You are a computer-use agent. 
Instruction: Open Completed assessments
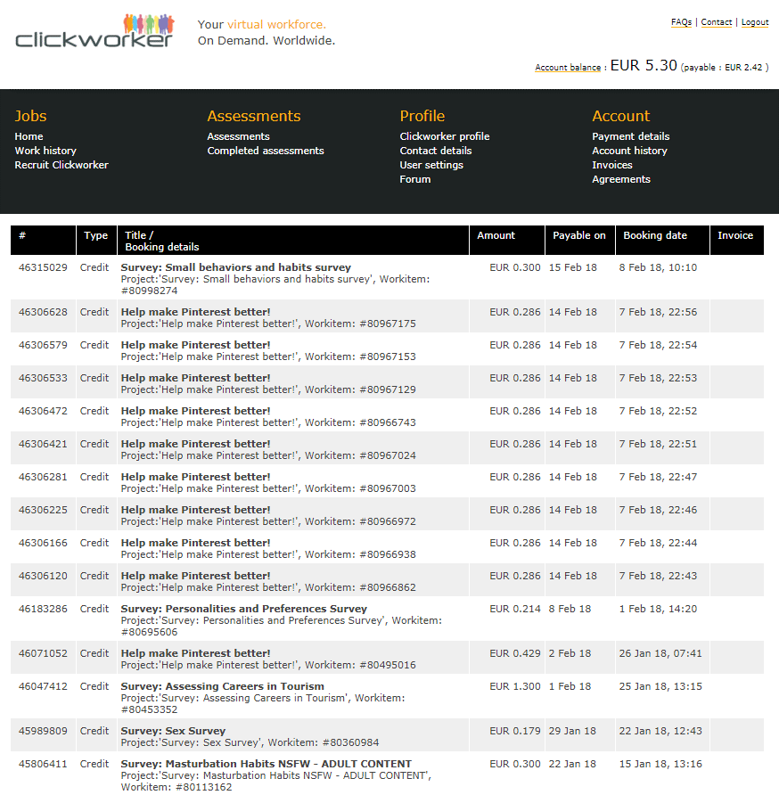tap(266, 151)
